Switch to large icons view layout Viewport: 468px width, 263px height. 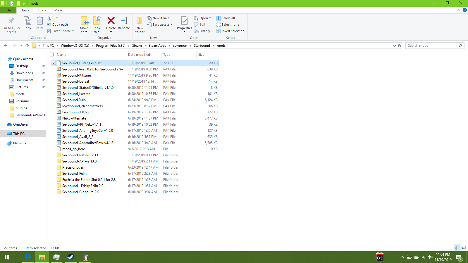point(464,248)
